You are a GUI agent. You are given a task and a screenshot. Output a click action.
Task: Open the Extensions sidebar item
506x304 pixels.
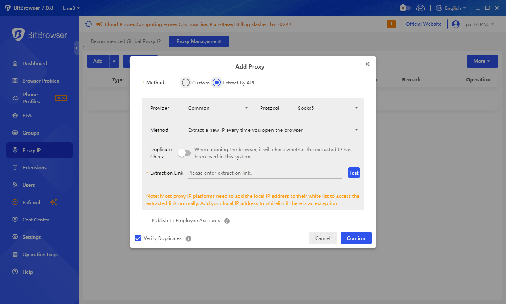pos(34,167)
